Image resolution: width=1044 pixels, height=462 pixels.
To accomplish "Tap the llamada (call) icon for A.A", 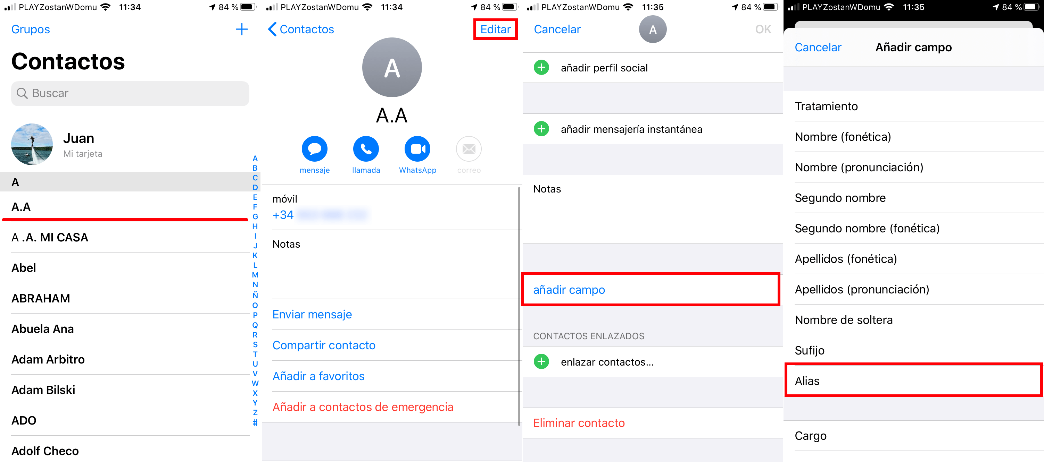I will coord(366,152).
